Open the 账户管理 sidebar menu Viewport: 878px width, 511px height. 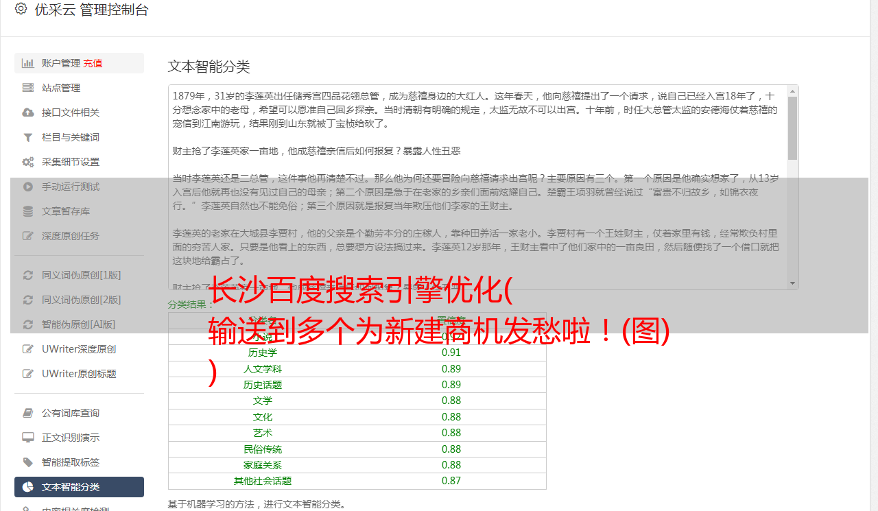(79, 63)
